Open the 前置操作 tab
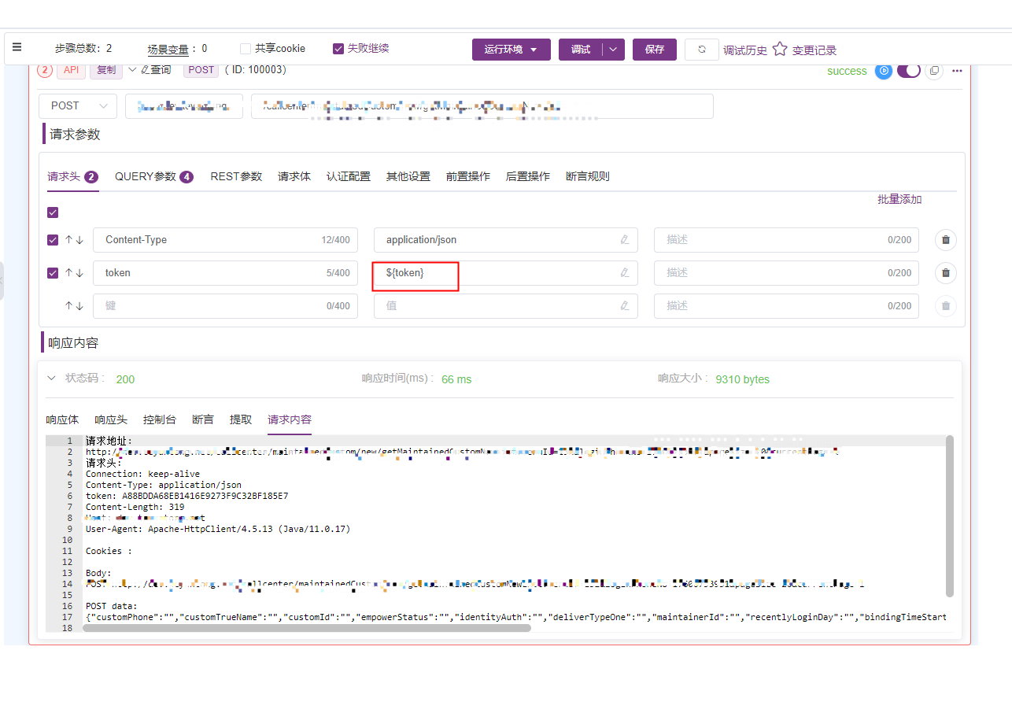The height and width of the screenshot is (713, 1012). pyautogui.click(x=468, y=176)
